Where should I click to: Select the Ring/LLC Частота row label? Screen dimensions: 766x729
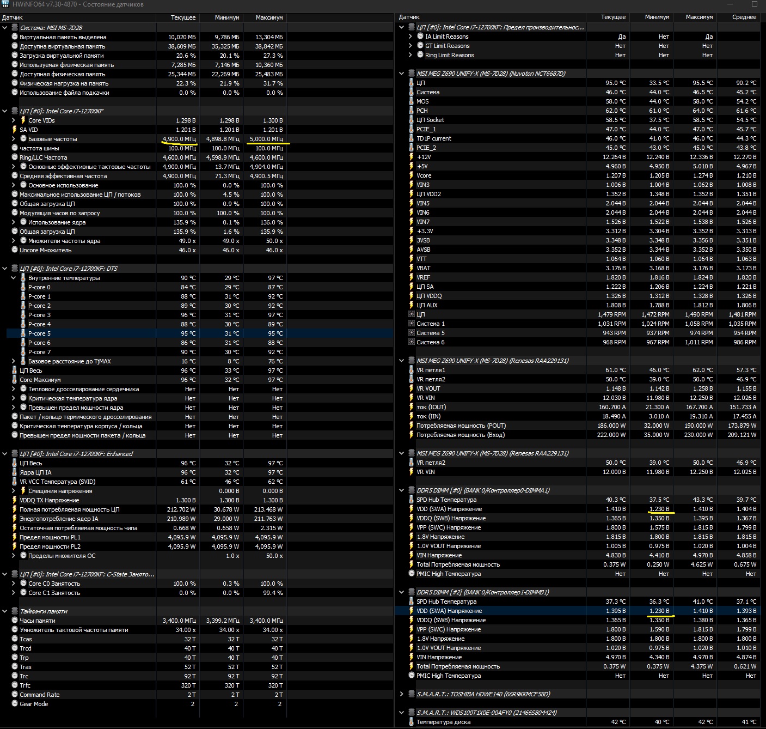(44, 157)
